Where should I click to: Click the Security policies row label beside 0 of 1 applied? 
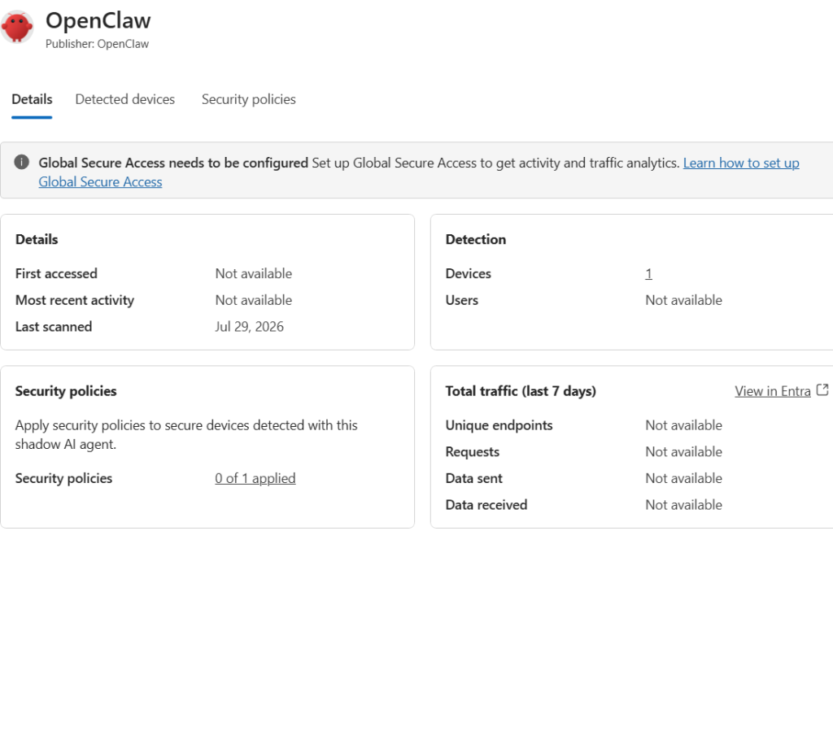point(63,478)
